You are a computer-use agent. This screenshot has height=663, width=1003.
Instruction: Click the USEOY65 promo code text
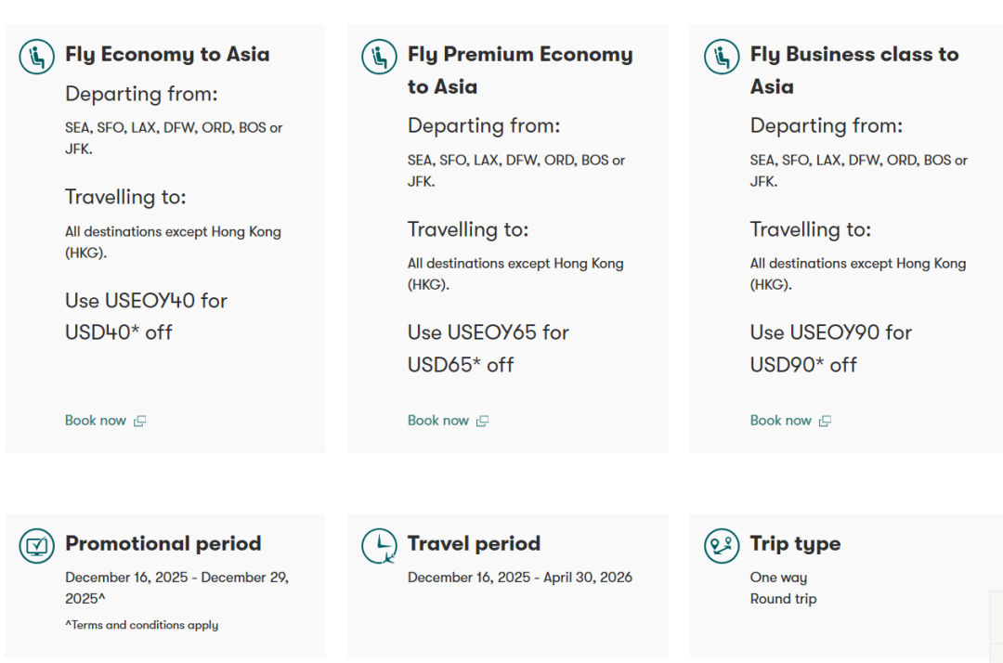pos(492,332)
